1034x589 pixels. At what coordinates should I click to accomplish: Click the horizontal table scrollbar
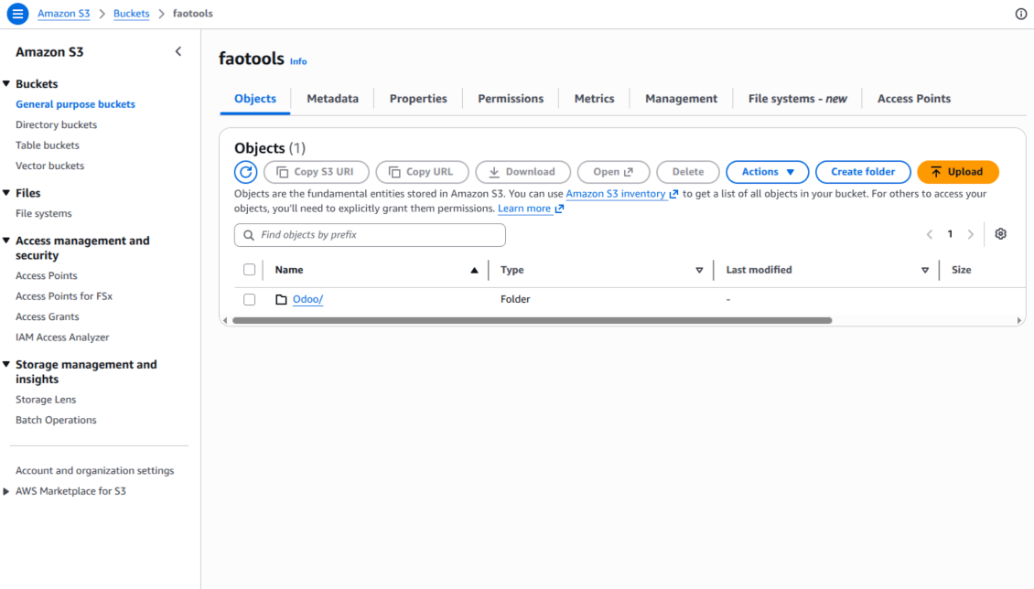[533, 321]
